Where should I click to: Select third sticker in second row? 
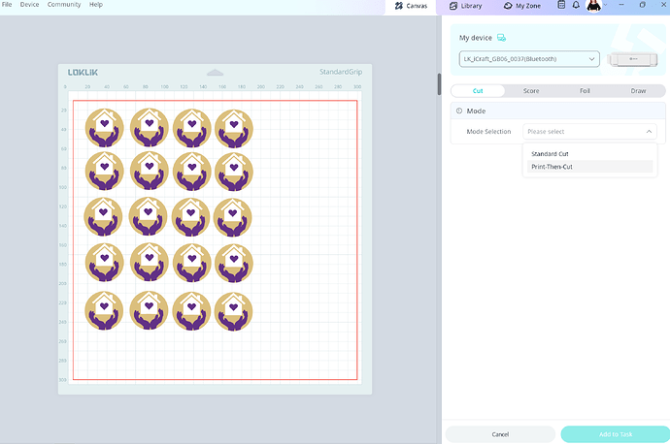pyautogui.click(x=192, y=171)
